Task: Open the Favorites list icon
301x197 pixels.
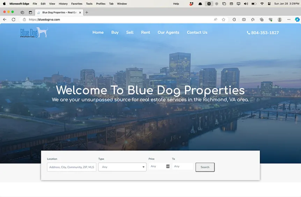Action: (253, 20)
